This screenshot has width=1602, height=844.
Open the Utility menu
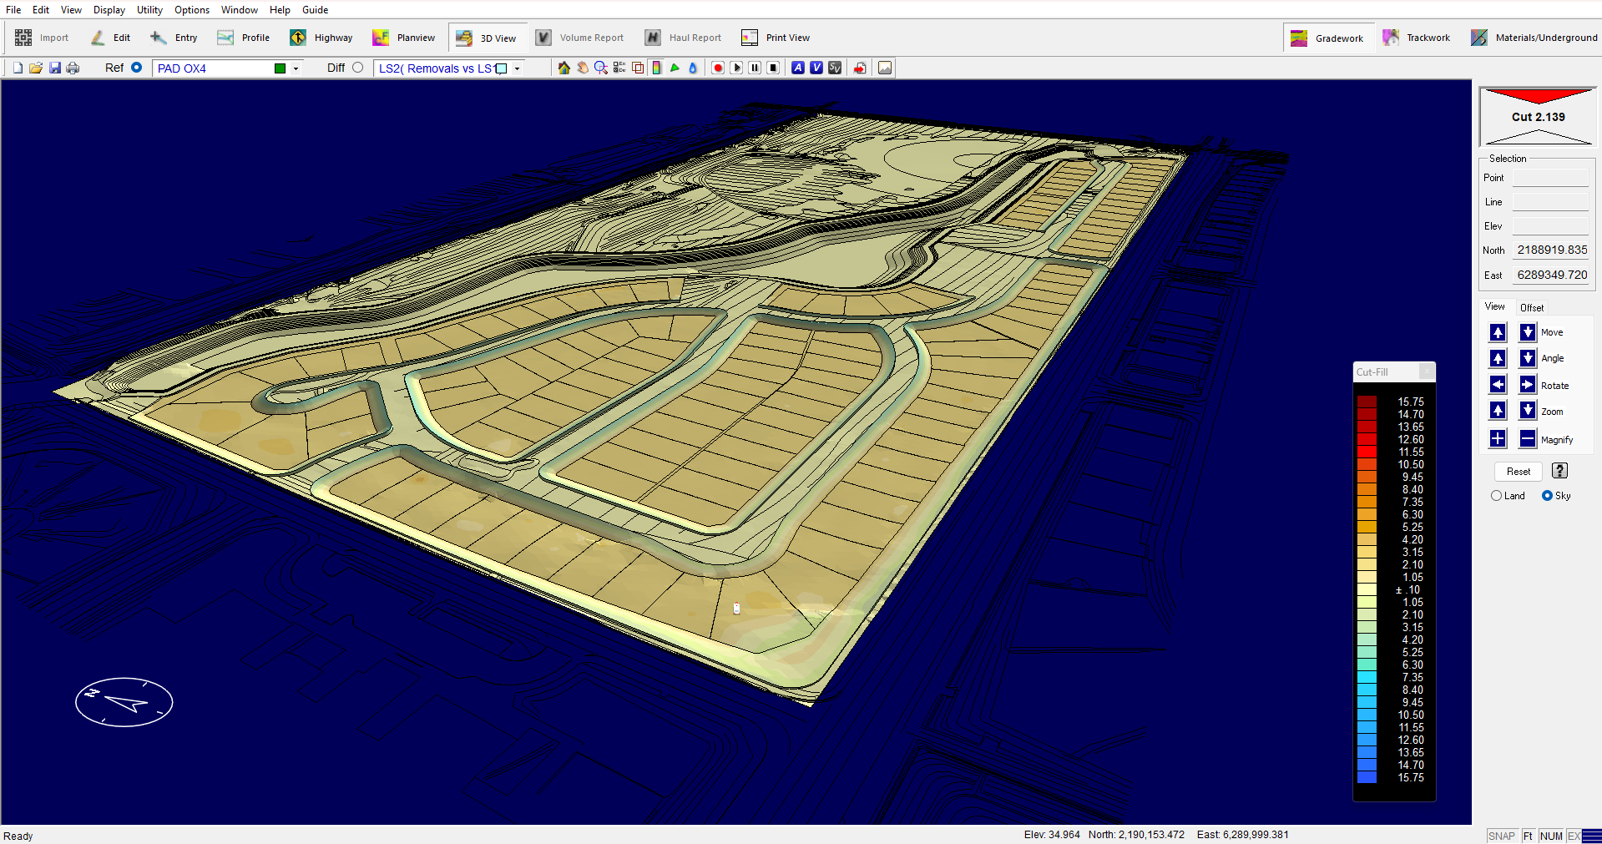(149, 10)
